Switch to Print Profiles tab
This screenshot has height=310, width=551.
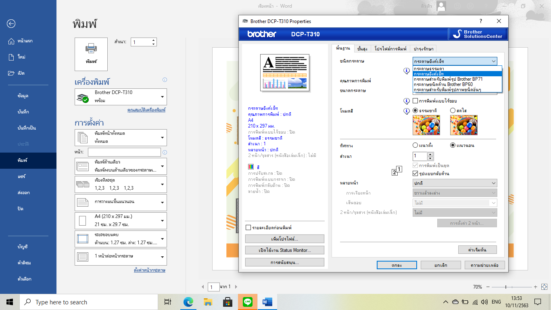390,49
